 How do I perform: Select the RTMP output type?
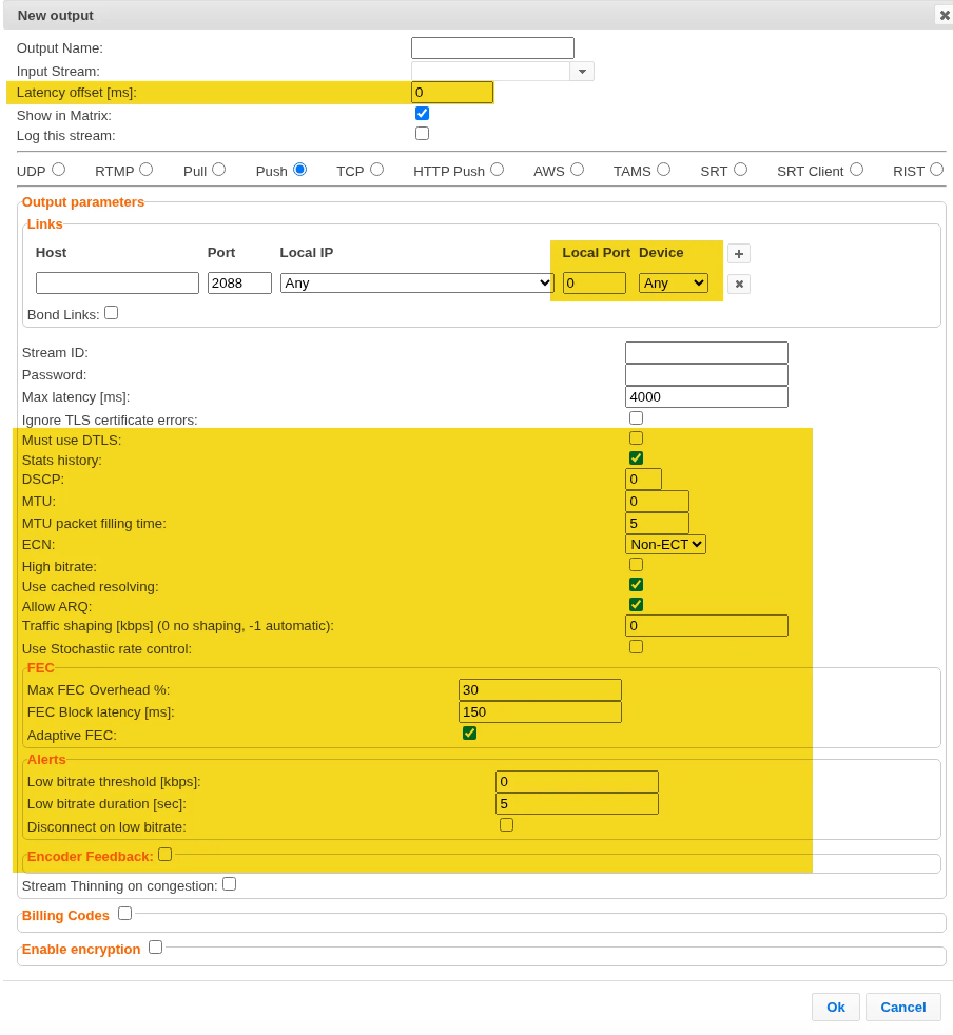146,169
